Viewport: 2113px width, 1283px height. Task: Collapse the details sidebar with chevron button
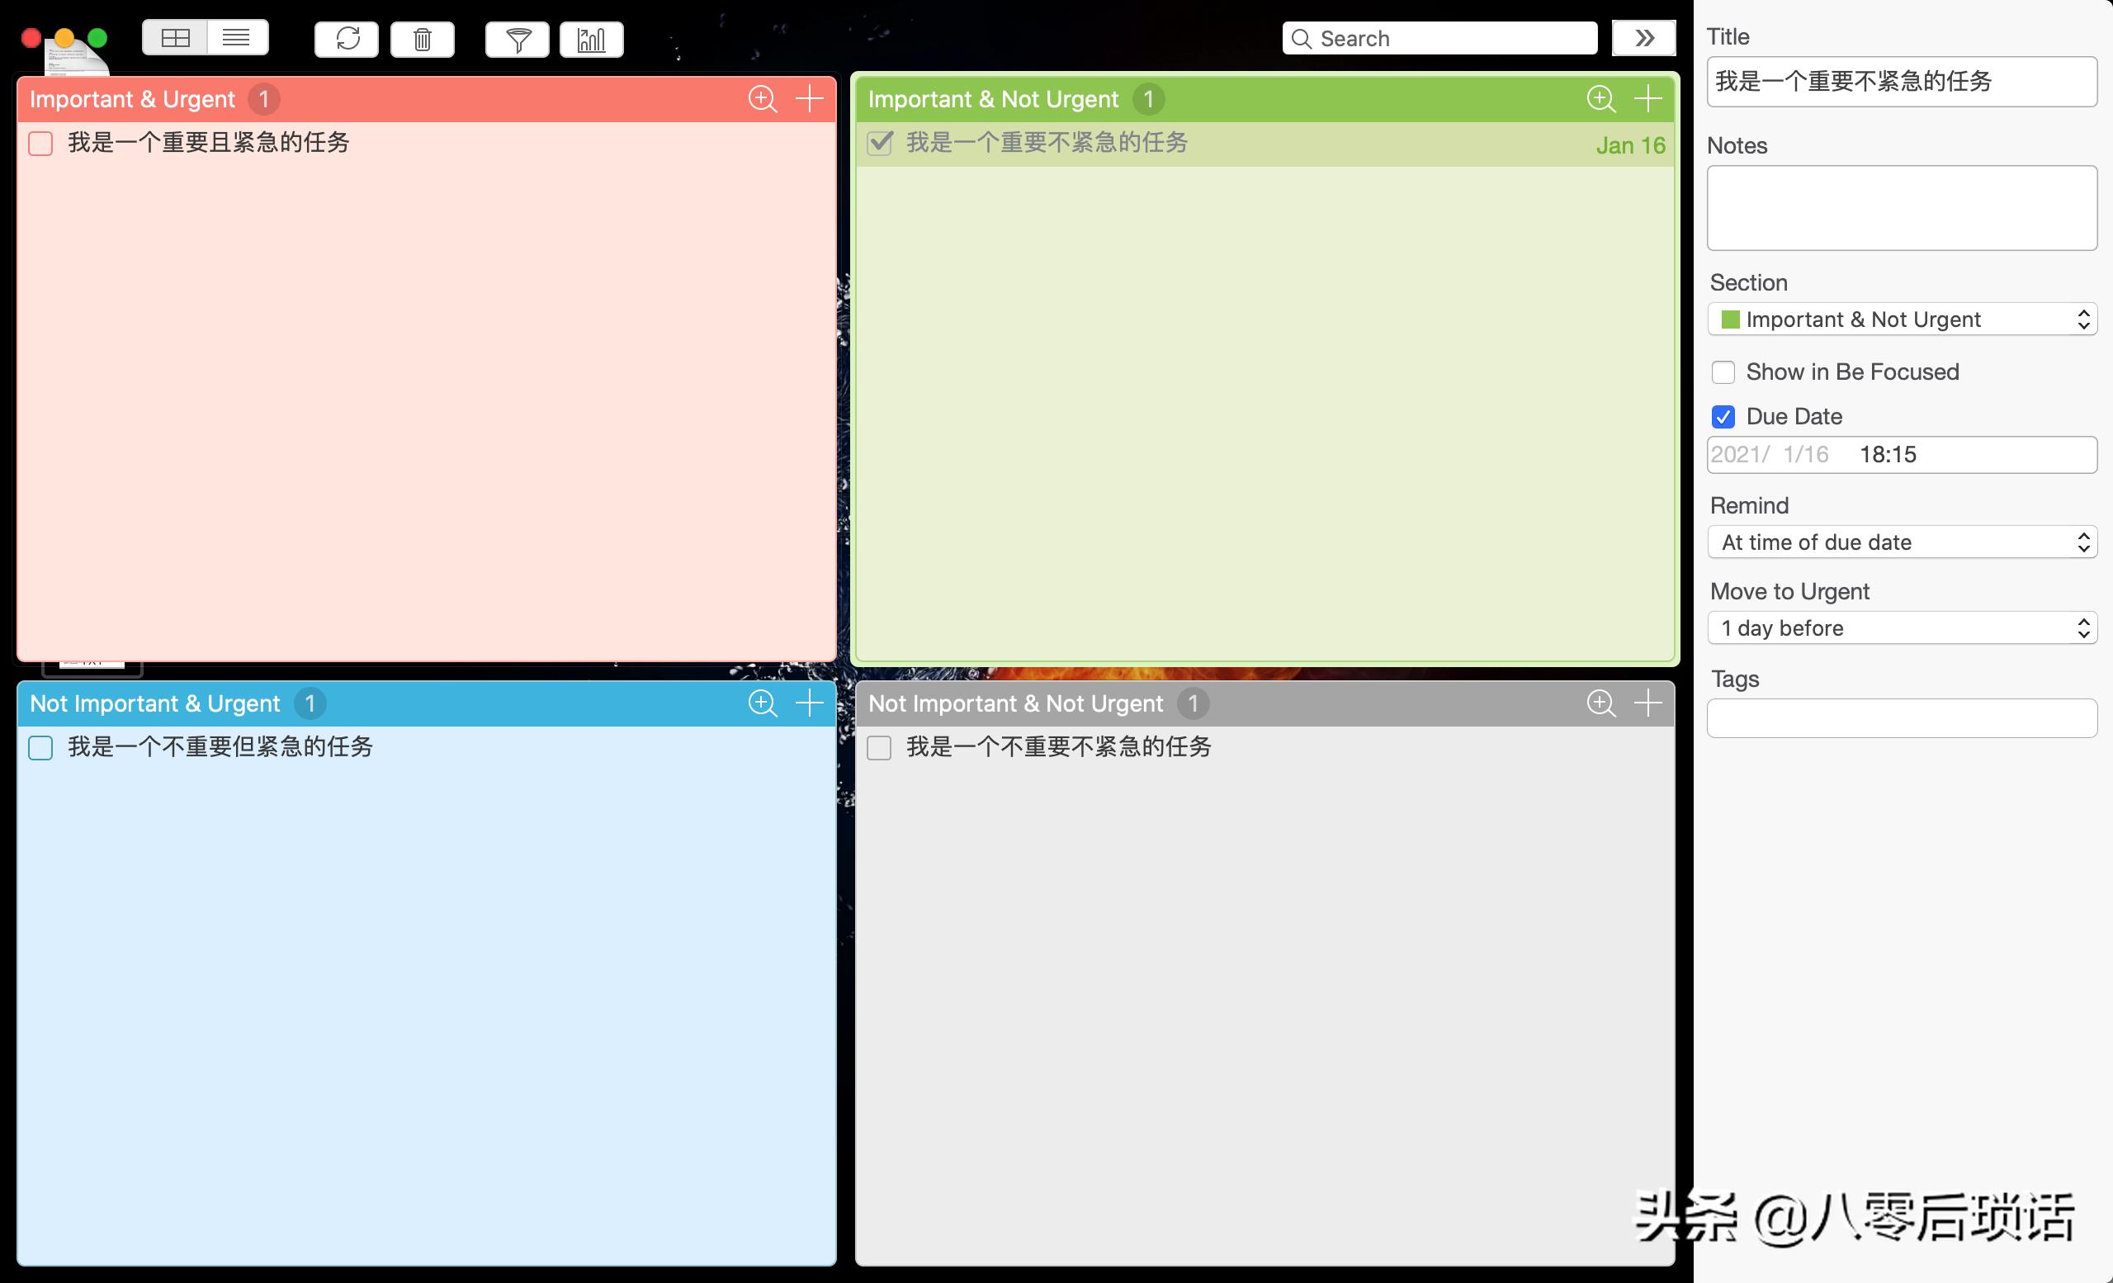pyautogui.click(x=1643, y=39)
